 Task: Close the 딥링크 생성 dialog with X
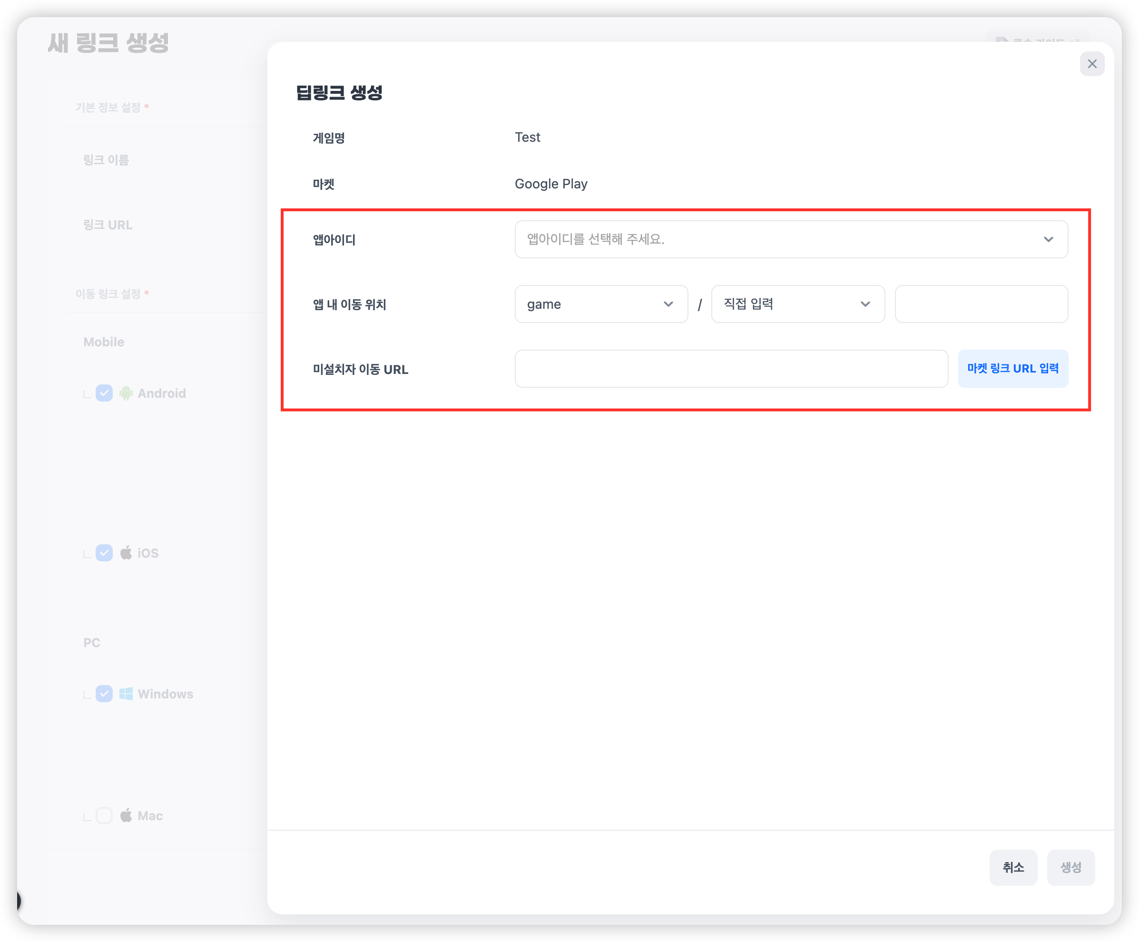tap(1092, 64)
